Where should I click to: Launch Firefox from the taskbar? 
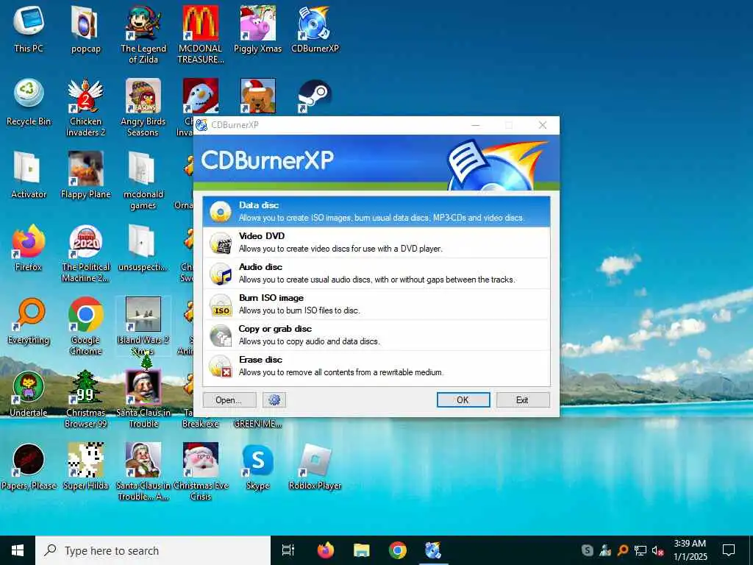click(326, 550)
